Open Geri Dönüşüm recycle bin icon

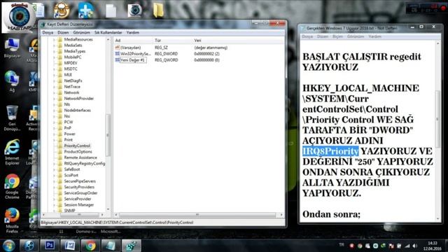[12, 118]
